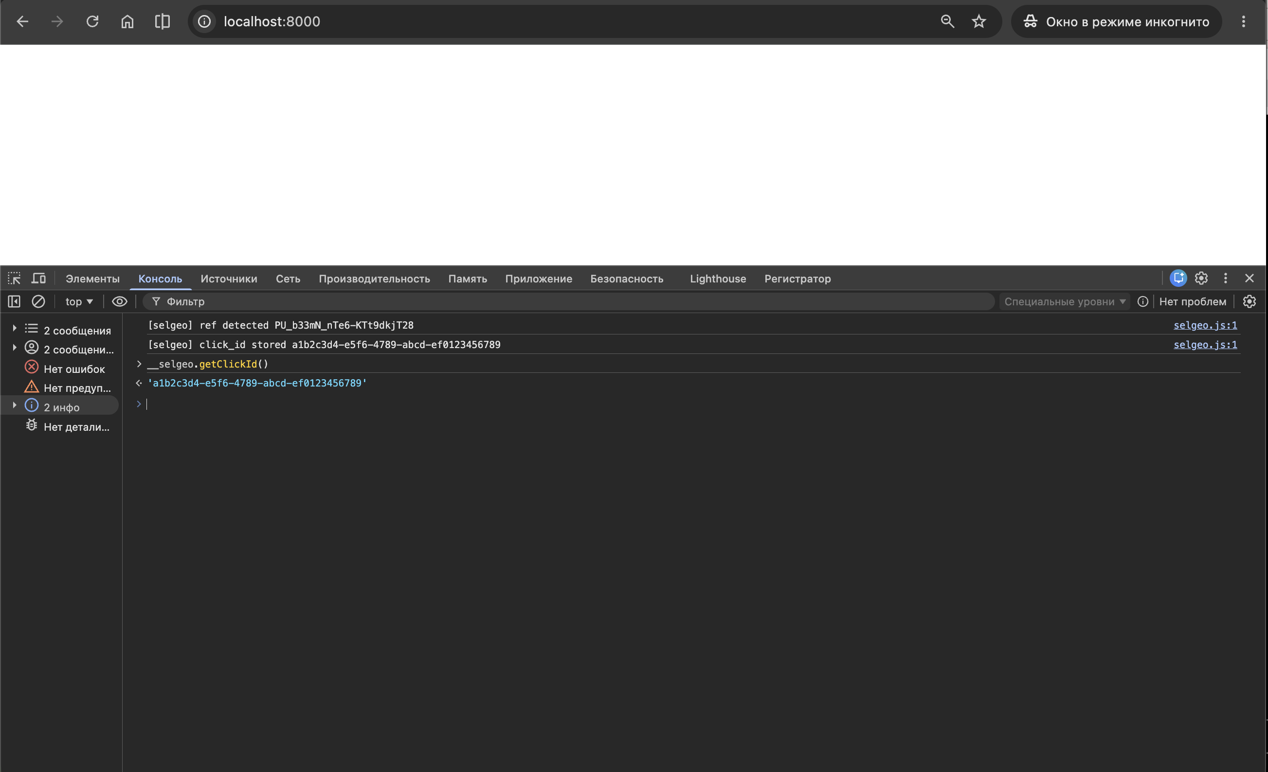The height and width of the screenshot is (772, 1268).
Task: Expand the user messages group arrow
Action: coord(15,348)
